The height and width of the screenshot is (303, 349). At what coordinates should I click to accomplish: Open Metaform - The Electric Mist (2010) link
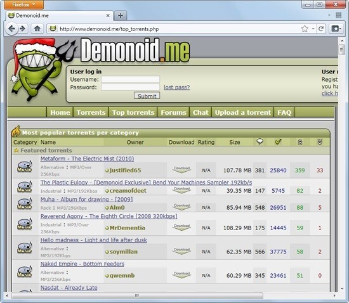(x=88, y=158)
